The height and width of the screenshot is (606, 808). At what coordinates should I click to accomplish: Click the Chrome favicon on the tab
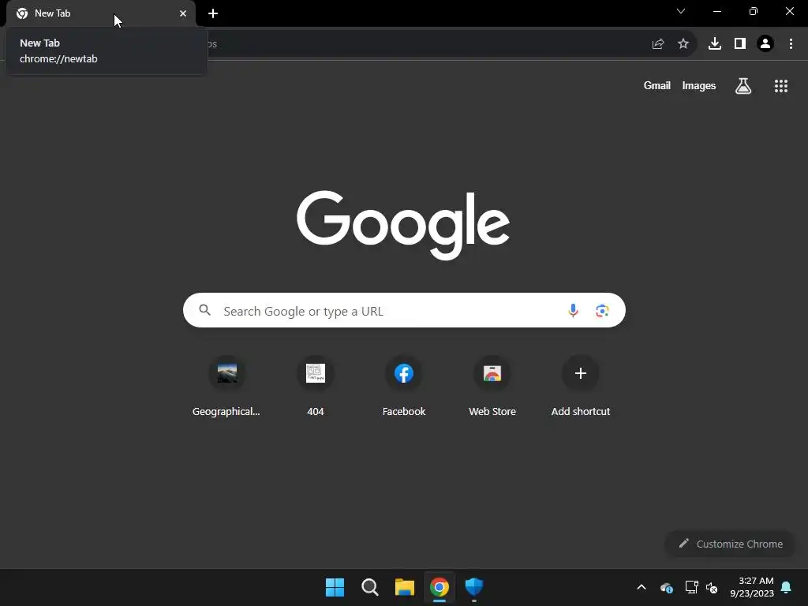tap(22, 13)
